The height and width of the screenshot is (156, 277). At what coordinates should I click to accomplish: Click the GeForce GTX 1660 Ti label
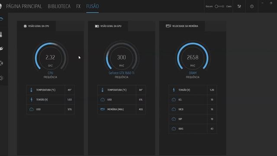[122, 73]
